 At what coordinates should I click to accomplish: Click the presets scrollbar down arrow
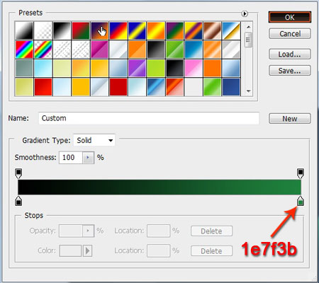tap(248, 91)
